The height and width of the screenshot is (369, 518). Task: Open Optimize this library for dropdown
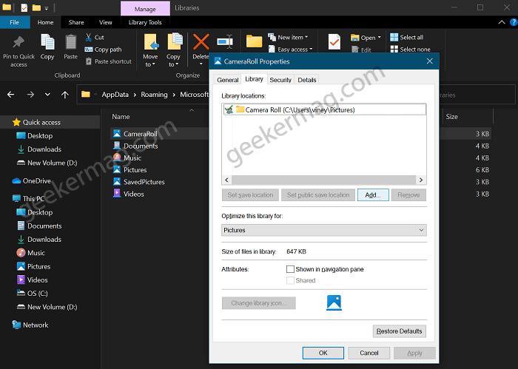tap(324, 230)
